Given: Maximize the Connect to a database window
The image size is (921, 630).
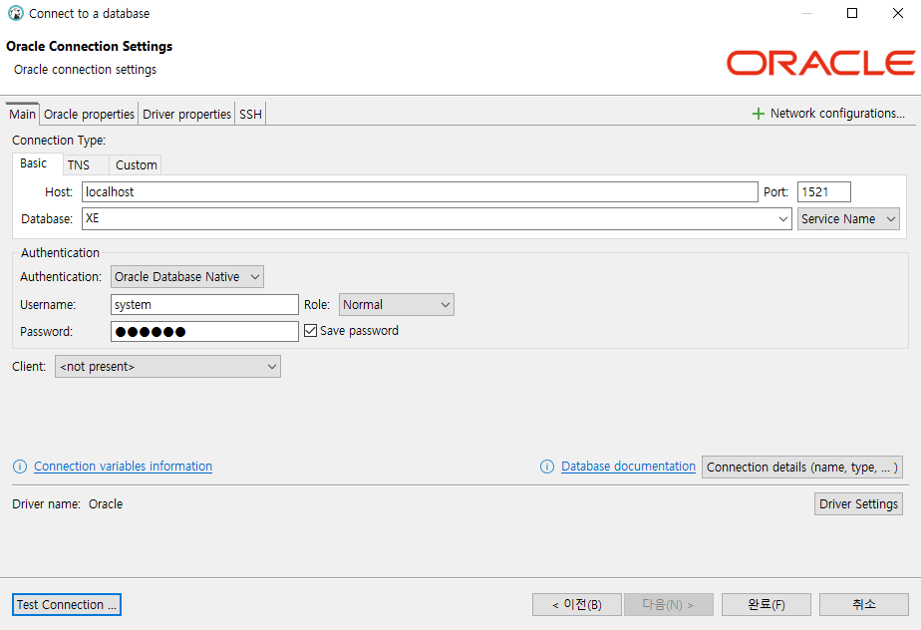Looking at the screenshot, I should pyautogui.click(x=852, y=13).
